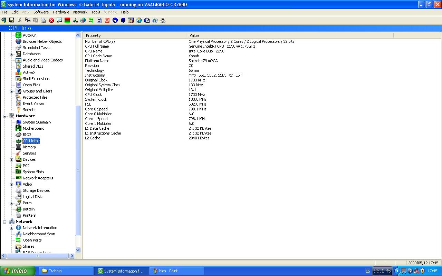The image size is (442, 276).
Task: Select the Printers tree item
Action: [x=29, y=215]
